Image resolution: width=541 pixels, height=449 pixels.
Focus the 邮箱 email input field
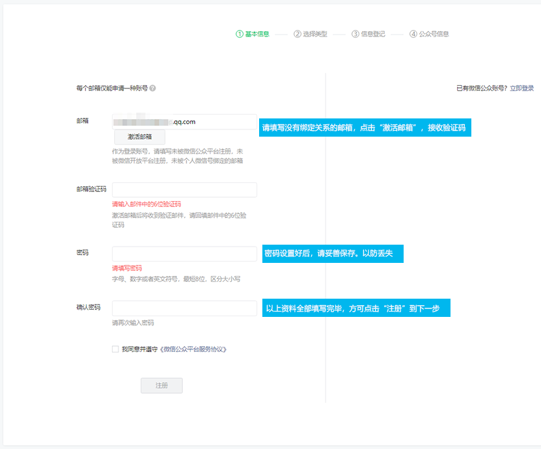(x=184, y=122)
